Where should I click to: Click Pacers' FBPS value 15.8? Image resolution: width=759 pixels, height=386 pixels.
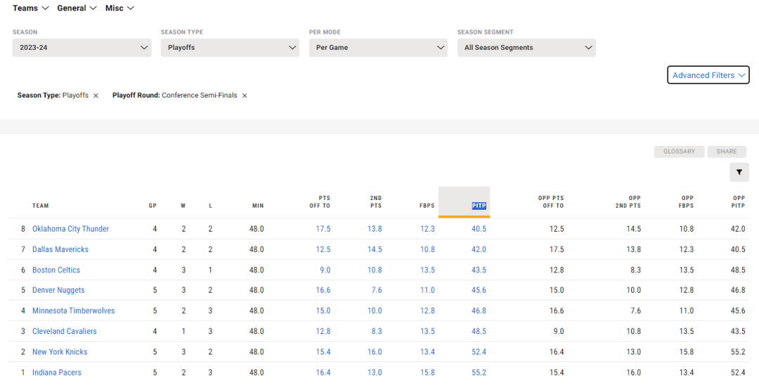(427, 373)
